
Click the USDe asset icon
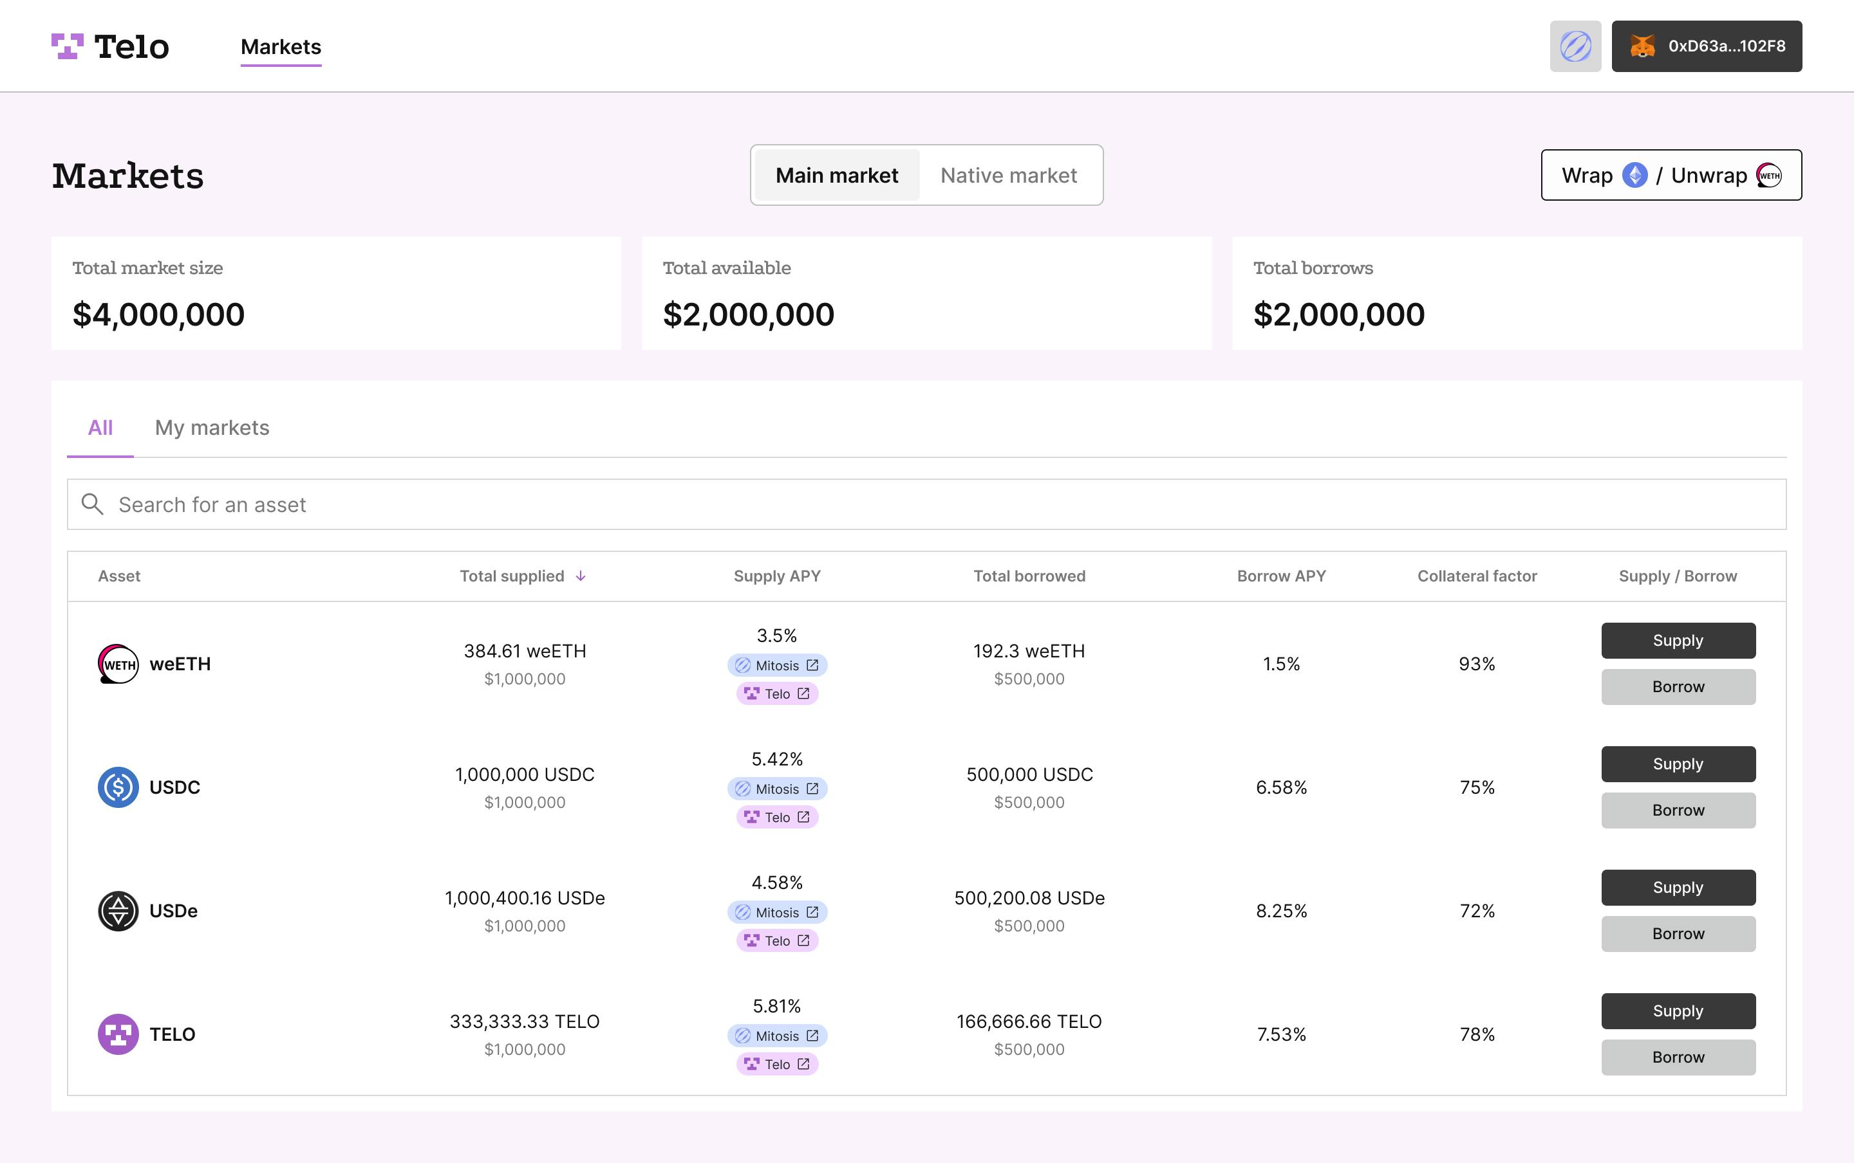coord(118,911)
